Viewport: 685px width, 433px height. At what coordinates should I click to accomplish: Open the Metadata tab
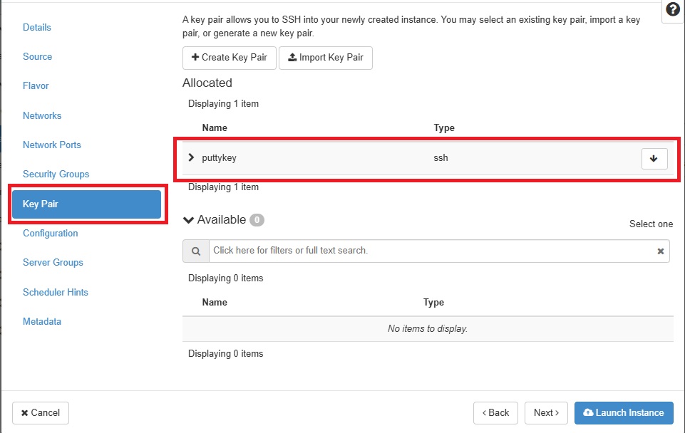click(x=42, y=322)
